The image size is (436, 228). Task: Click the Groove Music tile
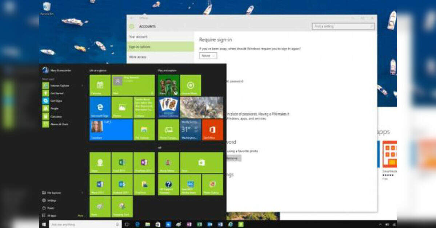(191, 85)
